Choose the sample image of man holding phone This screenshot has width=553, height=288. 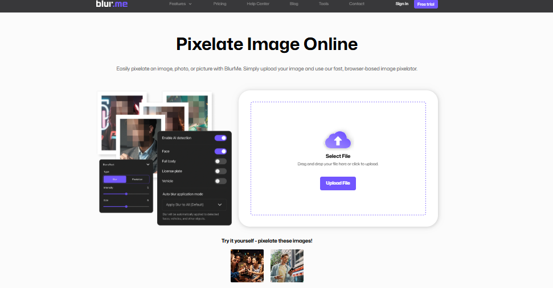(287, 266)
